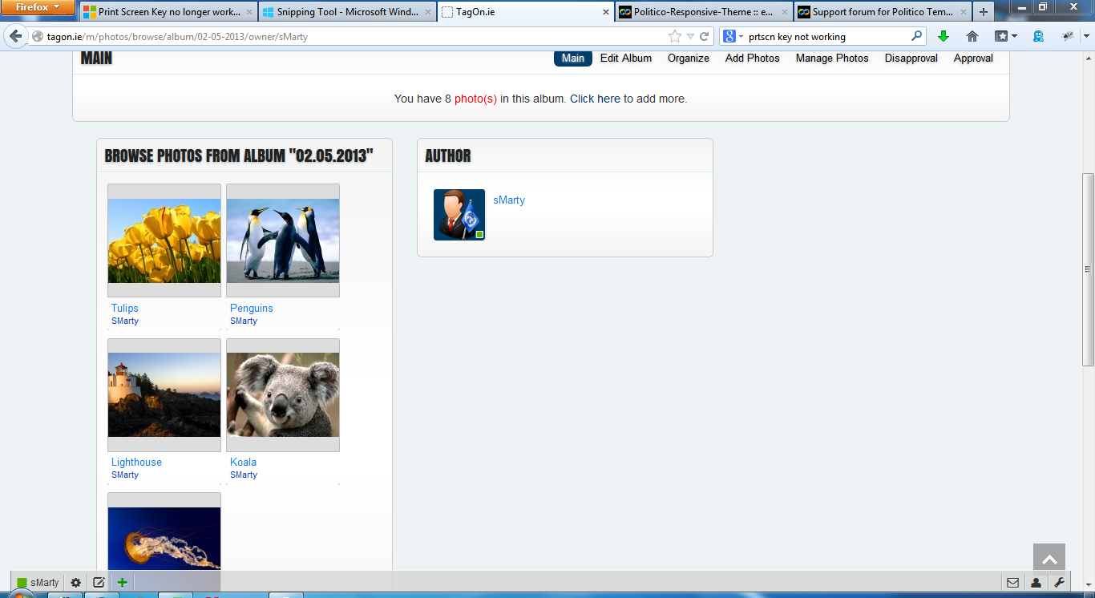
Task: Click the sMarty status button in bottom bar
Action: (x=38, y=583)
